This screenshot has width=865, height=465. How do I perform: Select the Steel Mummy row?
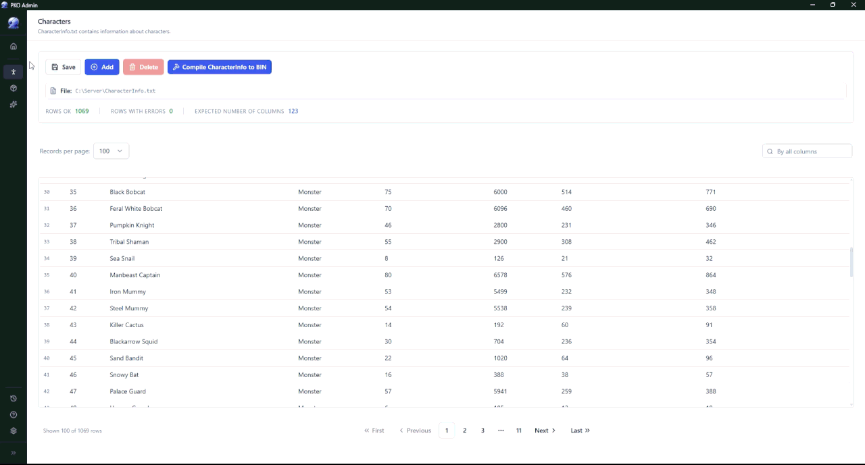(x=445, y=308)
